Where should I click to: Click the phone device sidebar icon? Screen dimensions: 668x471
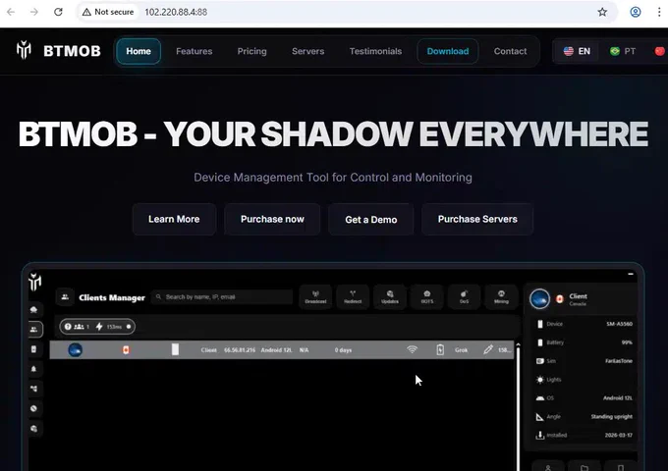[x=34, y=349]
